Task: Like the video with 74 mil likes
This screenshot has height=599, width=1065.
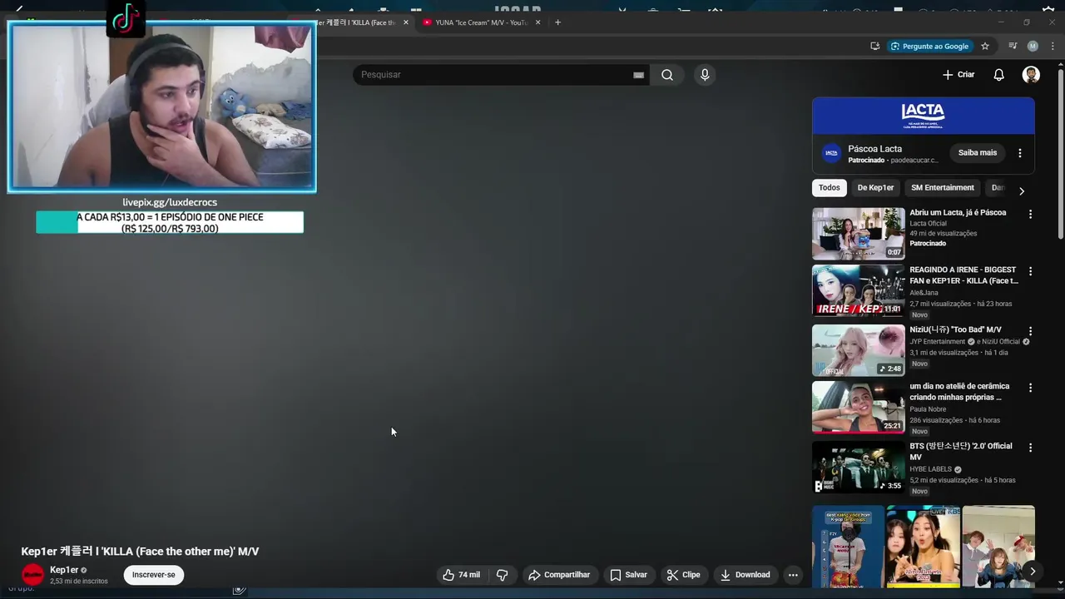Action: tap(461, 575)
